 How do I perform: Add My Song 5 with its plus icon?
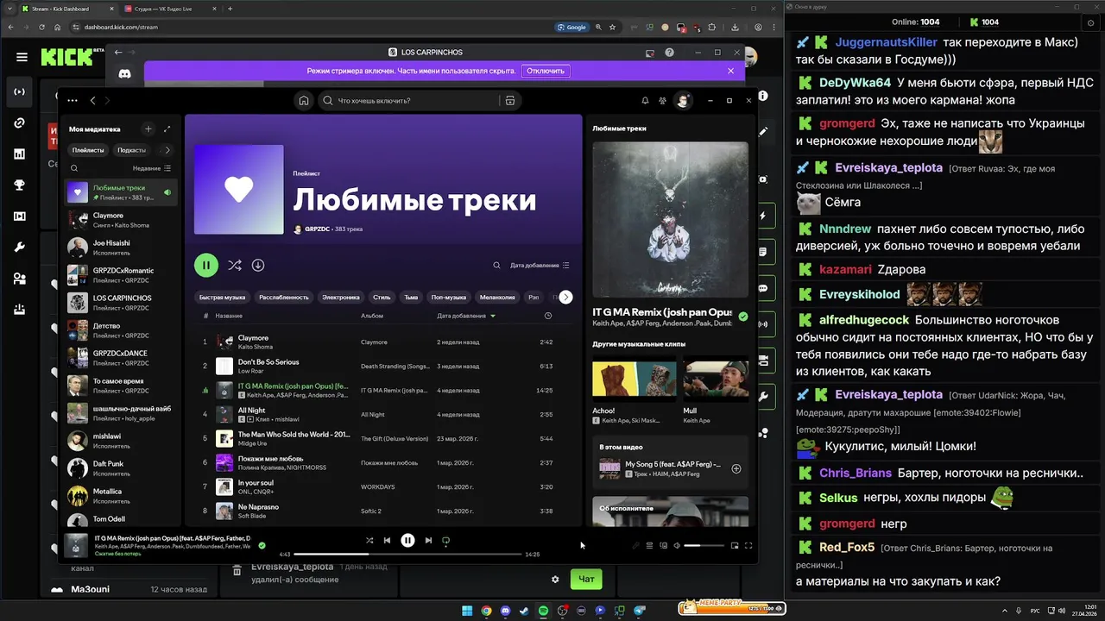coord(736,469)
